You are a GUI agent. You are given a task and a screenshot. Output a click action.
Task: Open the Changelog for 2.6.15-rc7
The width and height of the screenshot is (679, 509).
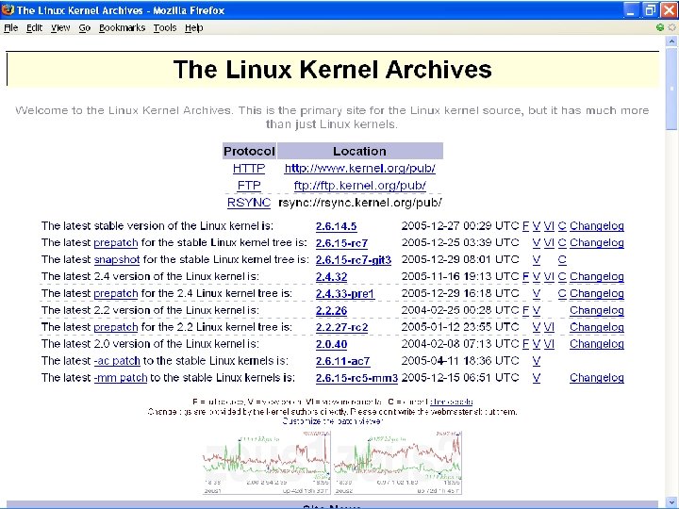click(597, 243)
